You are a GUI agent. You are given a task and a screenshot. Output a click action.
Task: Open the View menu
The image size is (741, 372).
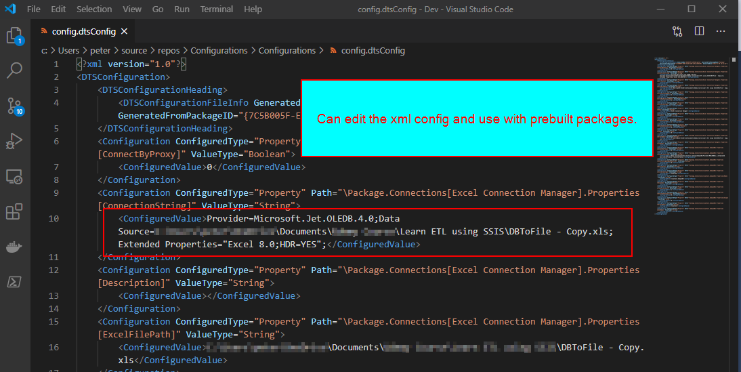132,9
